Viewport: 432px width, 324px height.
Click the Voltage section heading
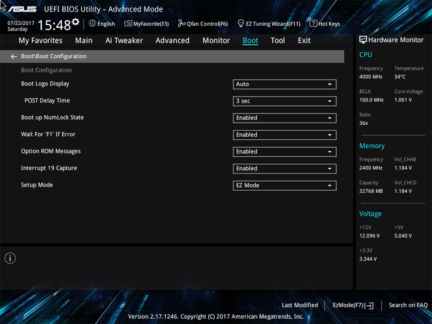click(x=370, y=214)
